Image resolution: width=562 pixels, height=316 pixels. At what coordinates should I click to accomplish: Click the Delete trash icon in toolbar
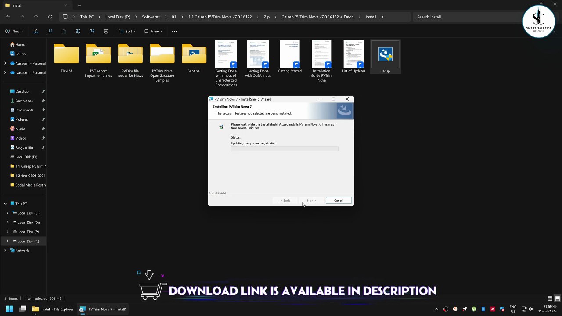click(x=106, y=31)
